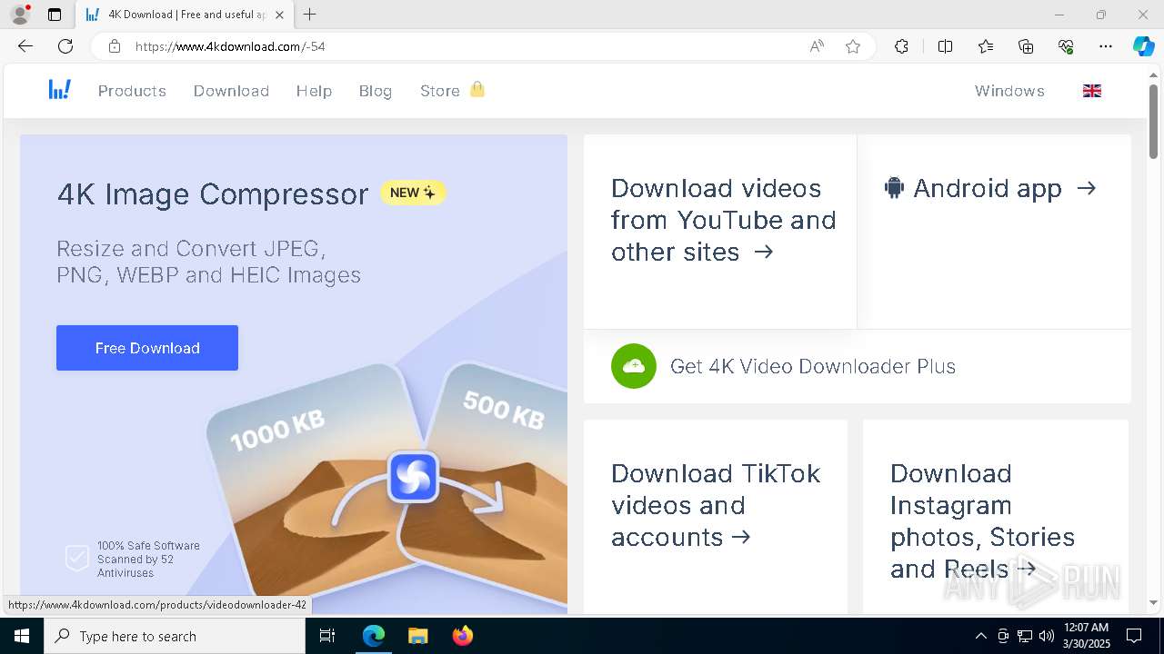
Task: Click the taskbar search box
Action: pyautogui.click(x=175, y=636)
